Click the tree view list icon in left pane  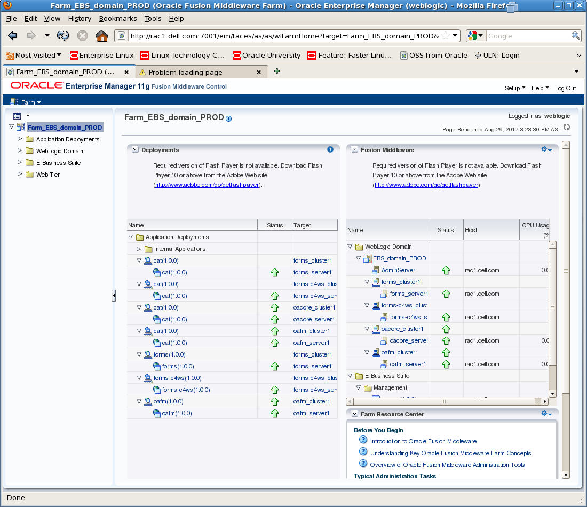[x=17, y=116]
